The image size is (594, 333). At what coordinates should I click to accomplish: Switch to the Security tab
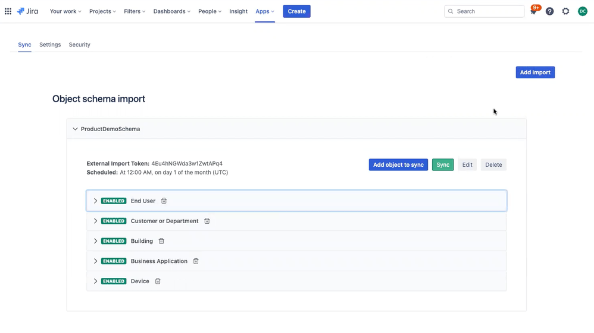[x=80, y=45]
